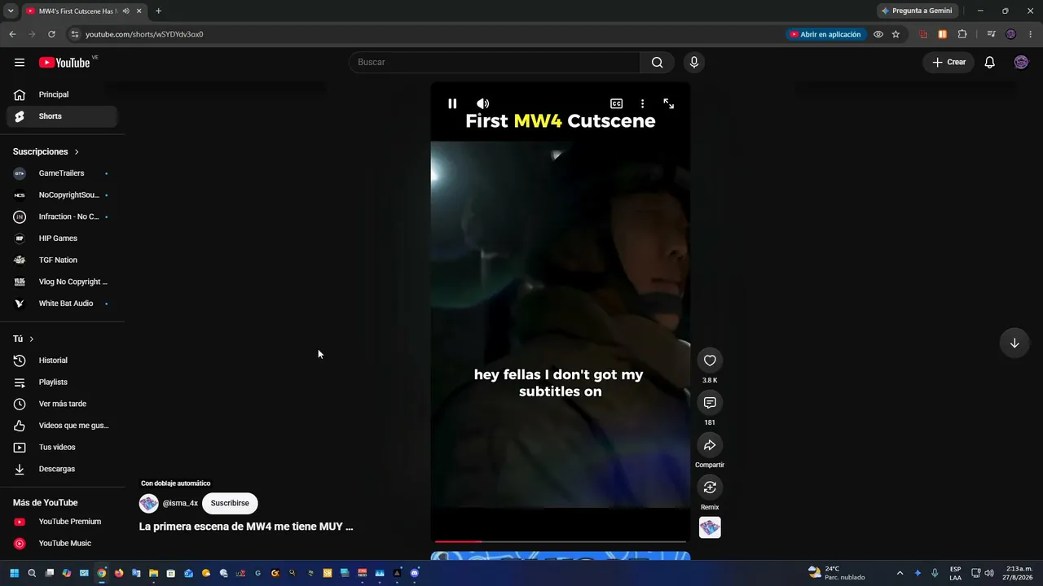Focus the Buscar search field
1043x586 pixels.
(495, 63)
